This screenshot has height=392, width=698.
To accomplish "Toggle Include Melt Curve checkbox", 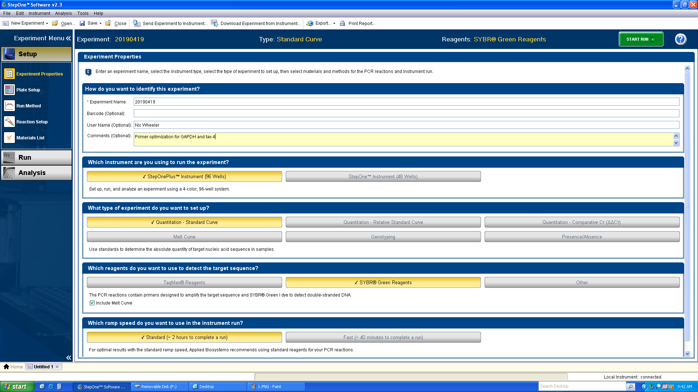I will [92, 303].
